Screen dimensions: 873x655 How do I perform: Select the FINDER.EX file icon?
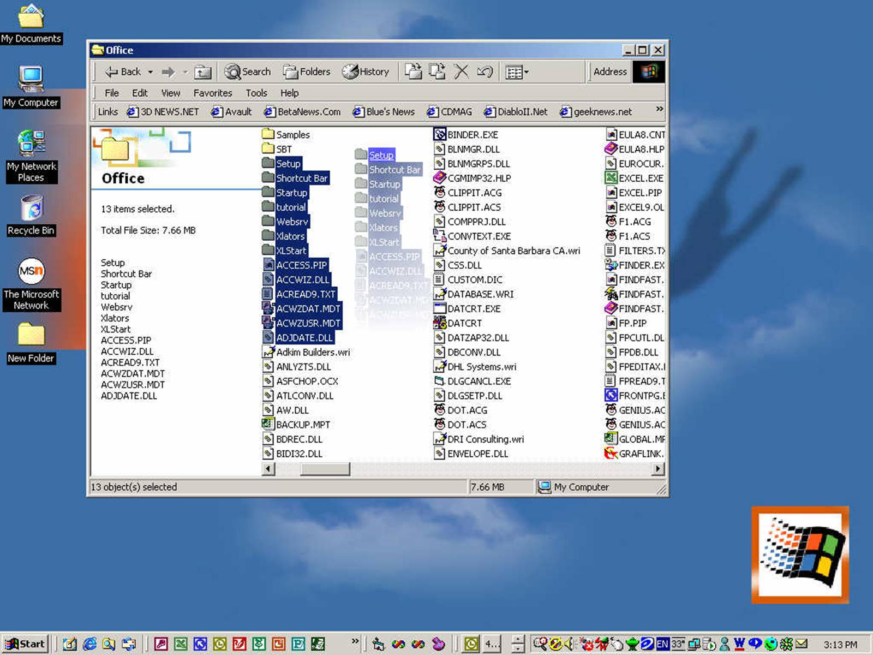[611, 265]
